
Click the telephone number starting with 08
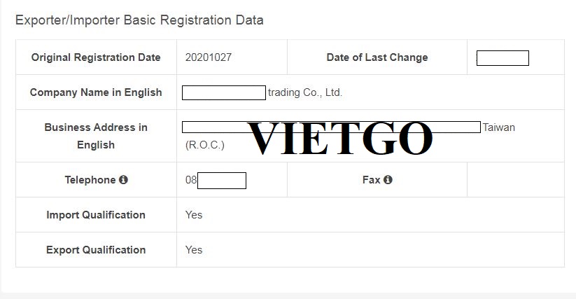tap(216, 180)
